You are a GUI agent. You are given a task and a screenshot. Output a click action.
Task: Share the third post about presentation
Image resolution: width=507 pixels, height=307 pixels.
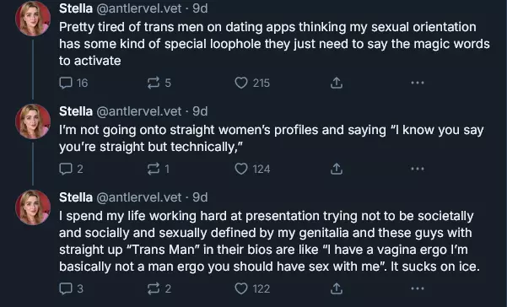[337, 288]
